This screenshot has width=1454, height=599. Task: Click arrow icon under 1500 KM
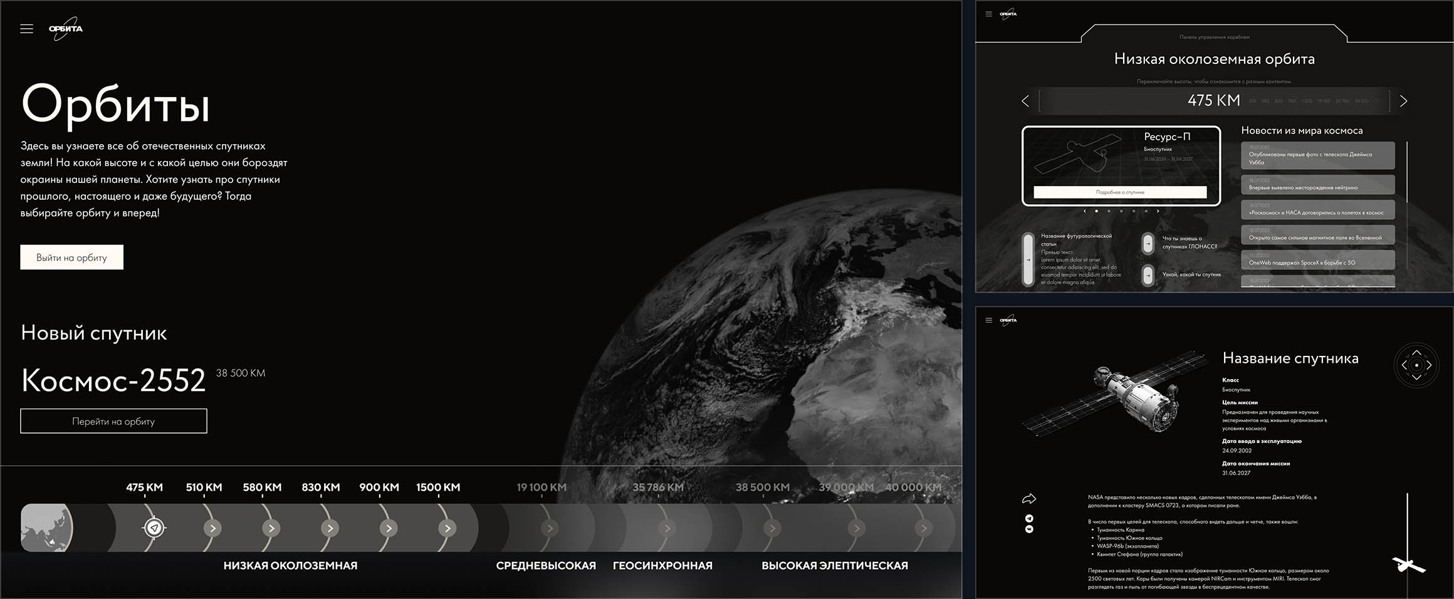(447, 528)
